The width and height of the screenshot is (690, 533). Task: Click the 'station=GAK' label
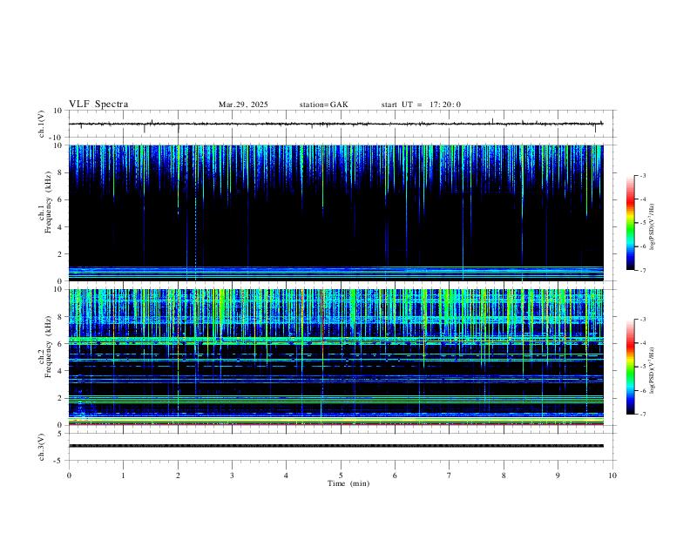pyautogui.click(x=323, y=105)
